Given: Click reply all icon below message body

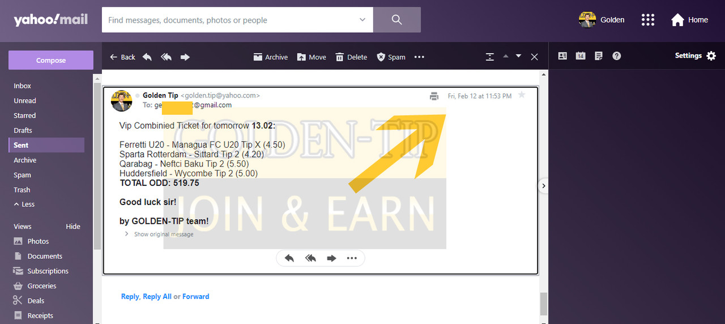Looking at the screenshot, I should click(310, 258).
